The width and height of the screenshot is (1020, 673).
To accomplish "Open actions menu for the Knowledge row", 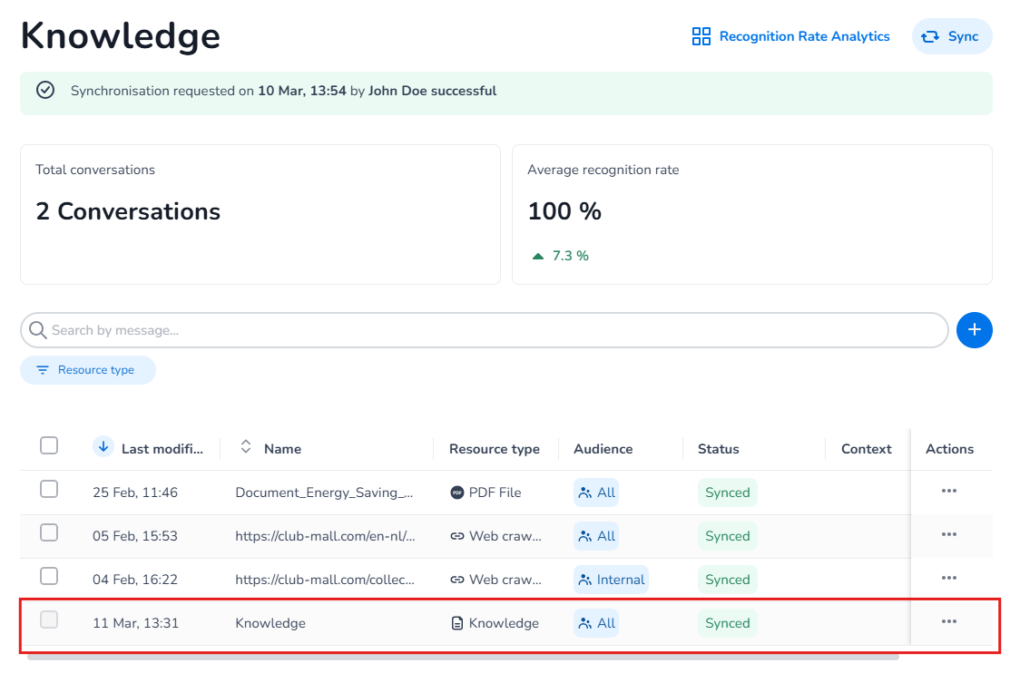I will click(x=949, y=621).
